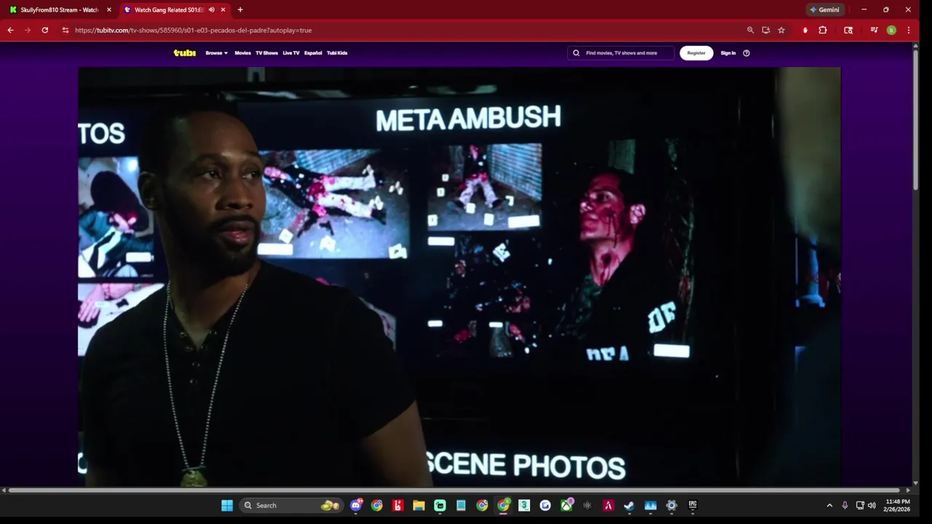Close the Watch Gang Related tab
Screen dimensions: 932x524
[223, 9]
